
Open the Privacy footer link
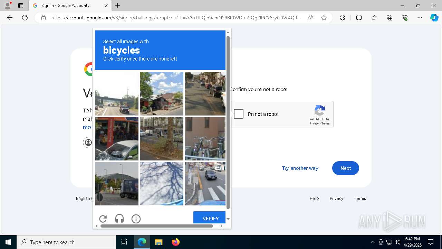tap(336, 199)
